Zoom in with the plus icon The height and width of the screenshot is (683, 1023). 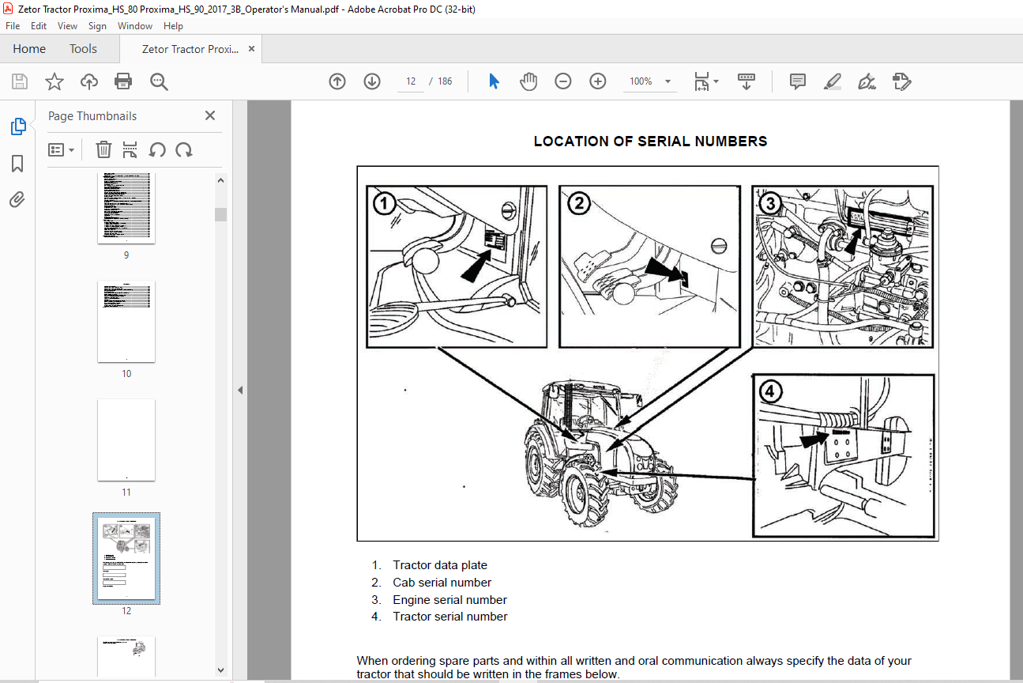pyautogui.click(x=598, y=81)
